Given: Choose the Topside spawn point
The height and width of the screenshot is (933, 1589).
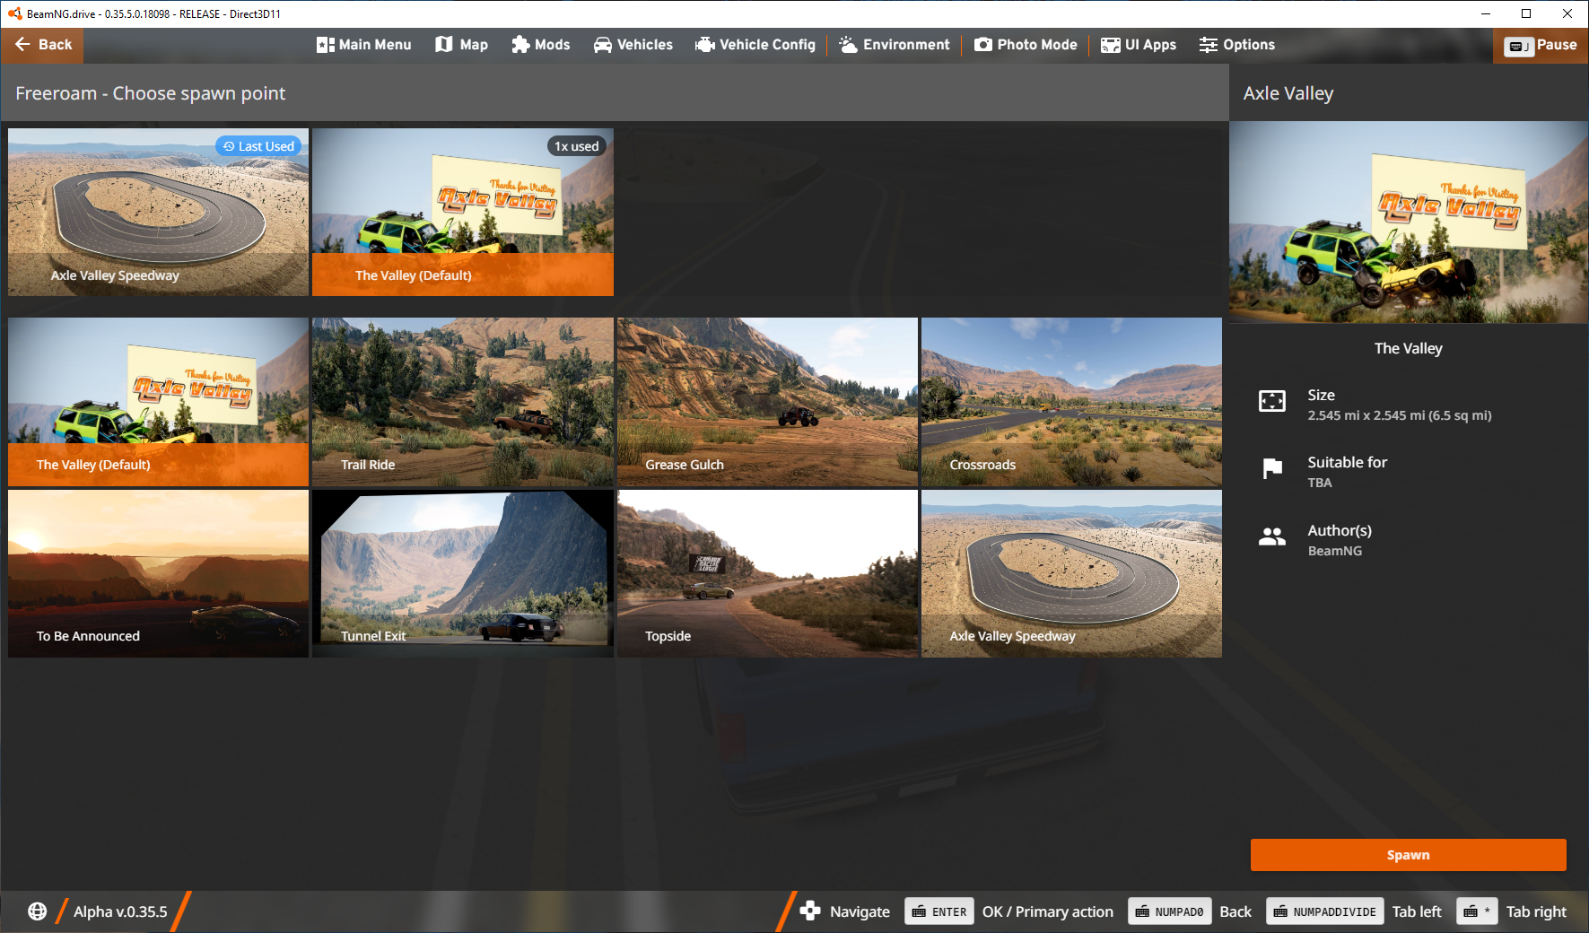Looking at the screenshot, I should (x=767, y=573).
